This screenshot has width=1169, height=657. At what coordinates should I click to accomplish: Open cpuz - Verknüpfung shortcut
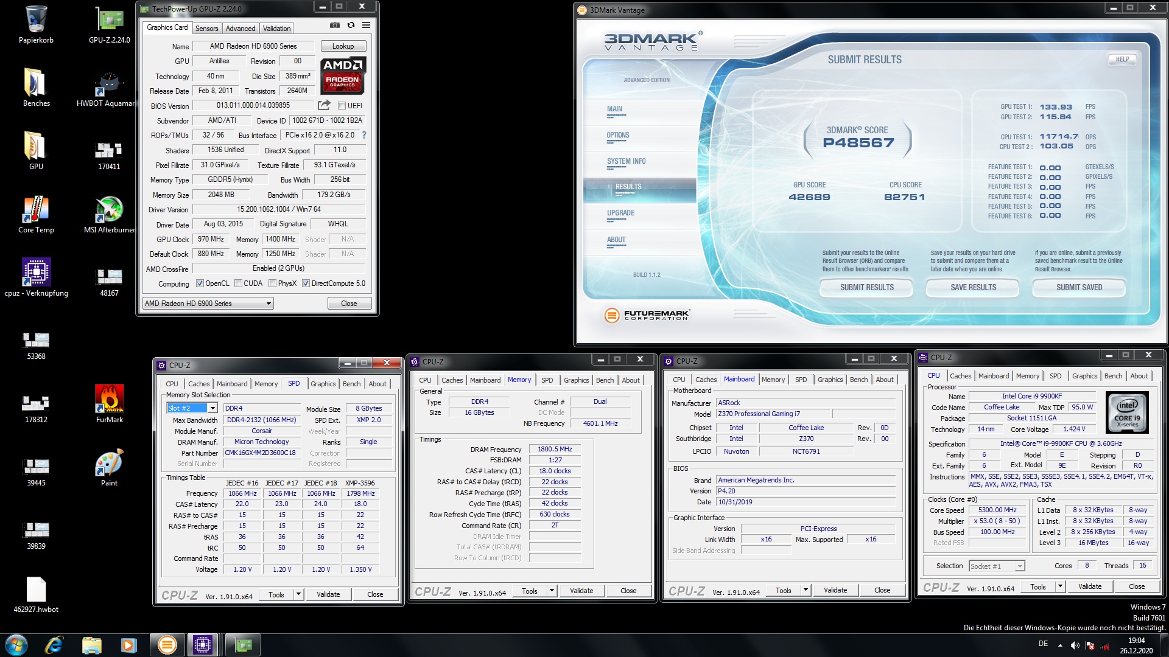pos(36,277)
